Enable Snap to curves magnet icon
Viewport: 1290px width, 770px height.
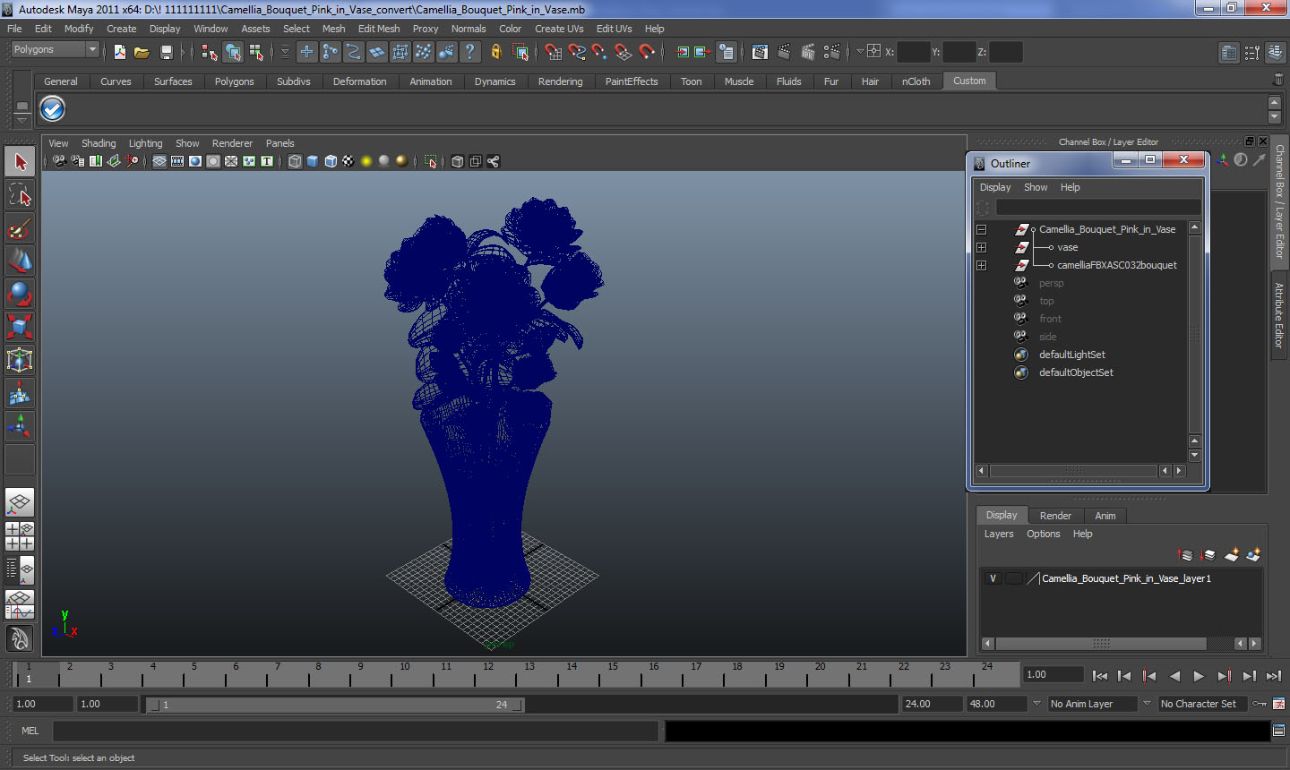[577, 52]
